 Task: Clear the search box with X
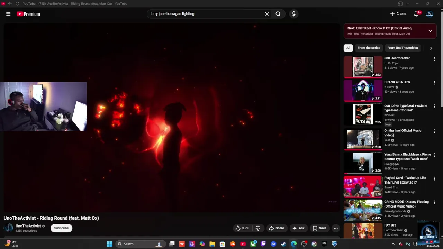pos(267,14)
